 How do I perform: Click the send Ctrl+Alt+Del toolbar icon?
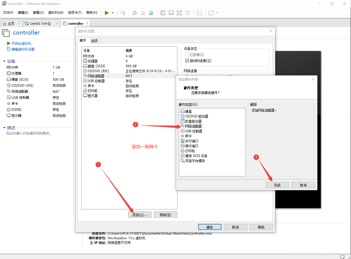tap(123, 13)
